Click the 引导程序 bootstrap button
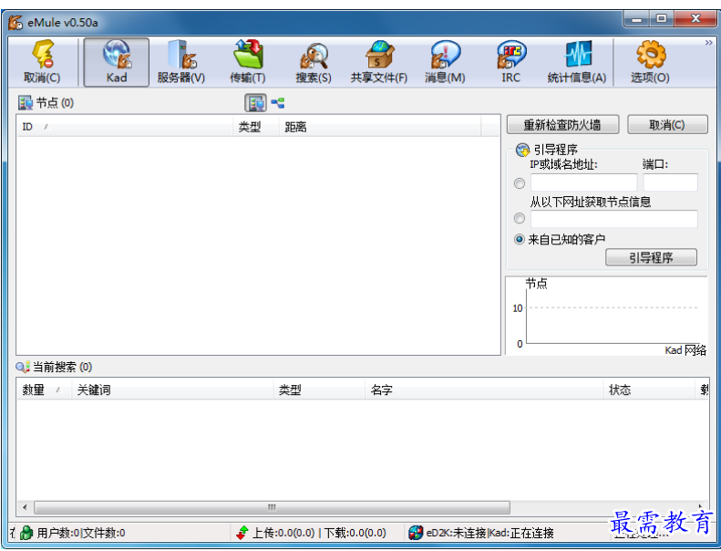721x551 pixels. pyautogui.click(x=651, y=257)
